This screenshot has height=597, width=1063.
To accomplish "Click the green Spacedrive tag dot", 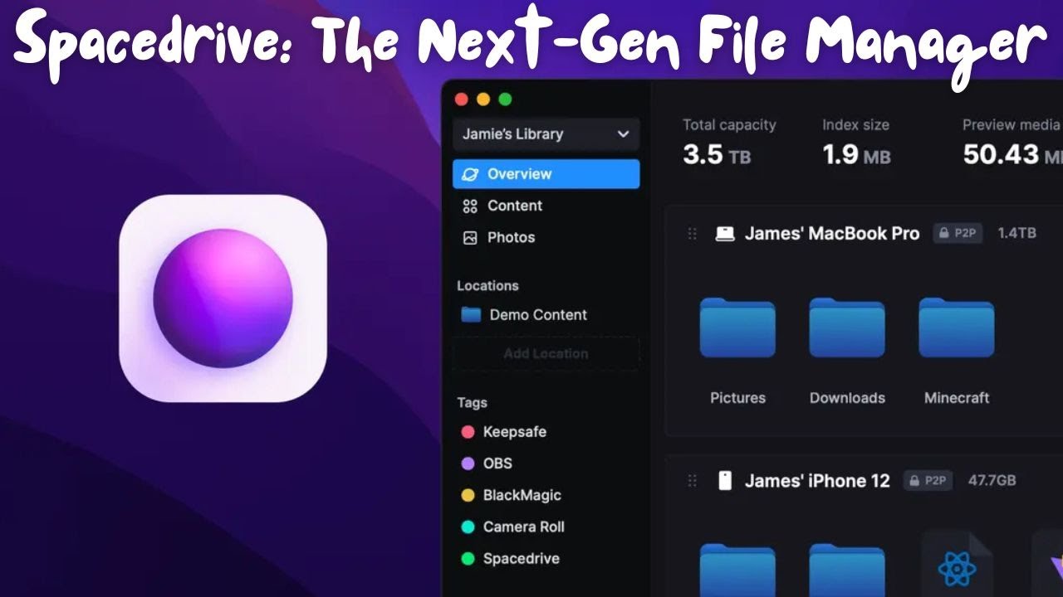I will pyautogui.click(x=468, y=559).
